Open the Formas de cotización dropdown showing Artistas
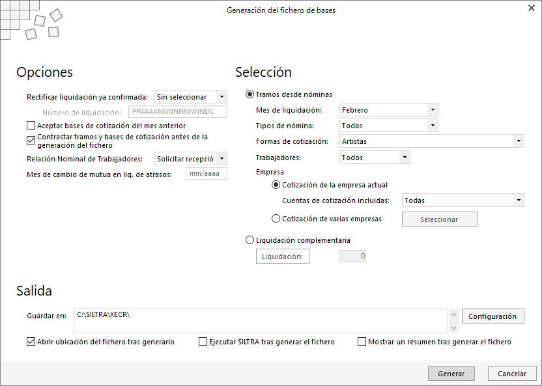The width and height of the screenshot is (542, 386). click(x=432, y=141)
